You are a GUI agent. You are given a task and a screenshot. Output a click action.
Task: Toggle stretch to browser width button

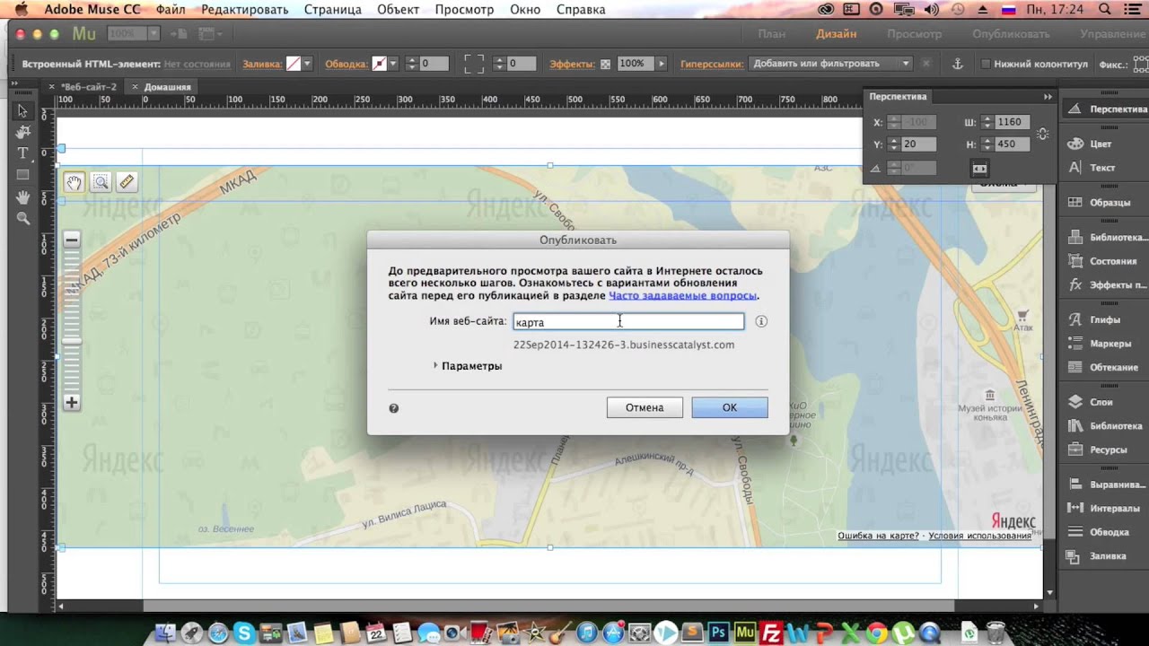click(979, 168)
